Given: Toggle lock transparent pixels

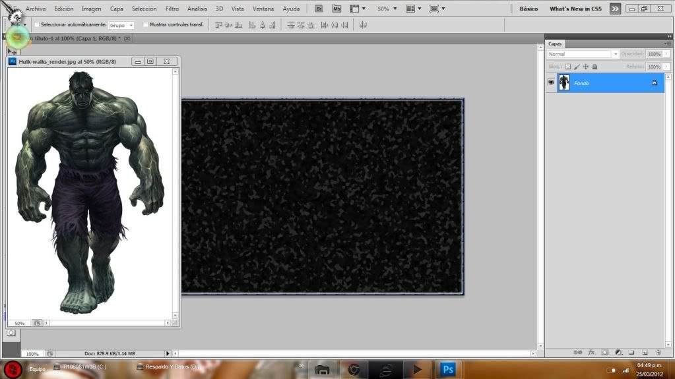Looking at the screenshot, I should point(568,67).
